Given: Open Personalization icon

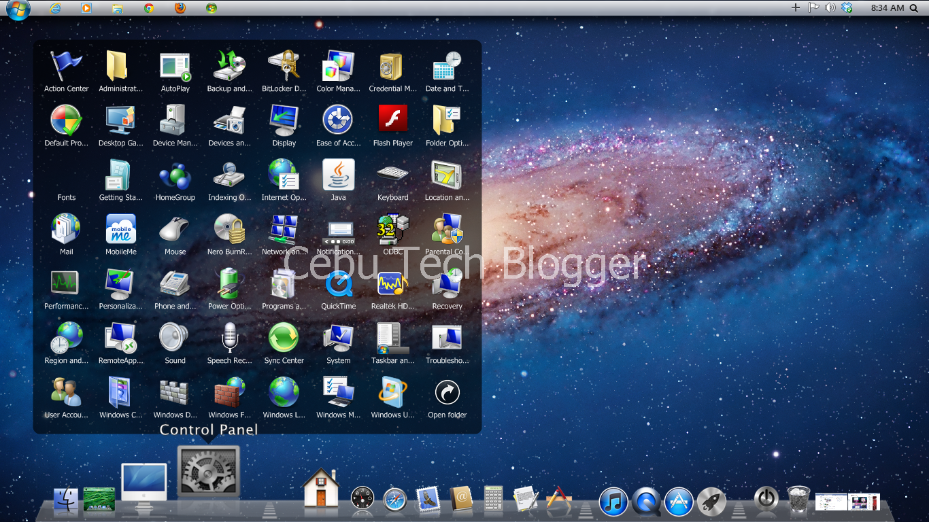Looking at the screenshot, I should point(121,283).
